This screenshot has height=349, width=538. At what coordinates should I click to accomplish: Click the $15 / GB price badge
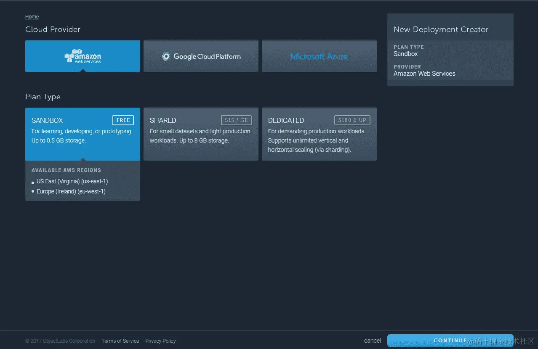pyautogui.click(x=236, y=120)
